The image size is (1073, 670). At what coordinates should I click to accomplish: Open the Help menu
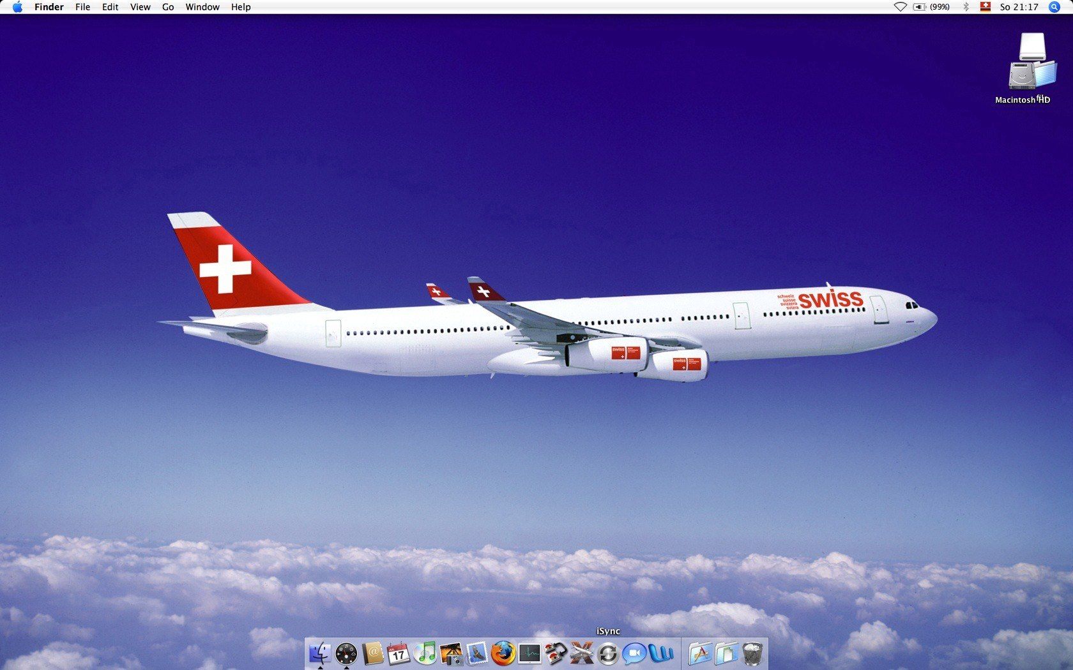(x=241, y=7)
